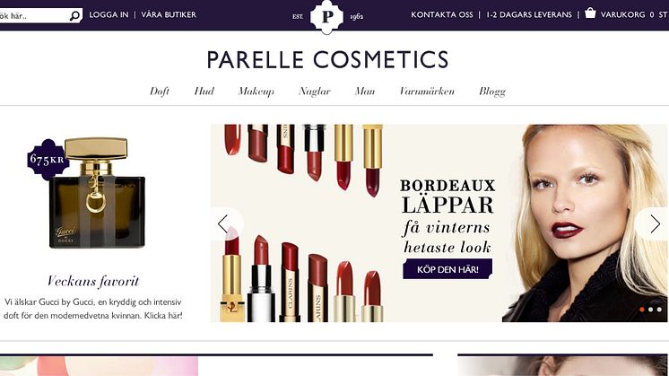Go to previous slide arrow
669x376 pixels.
pos(223,223)
